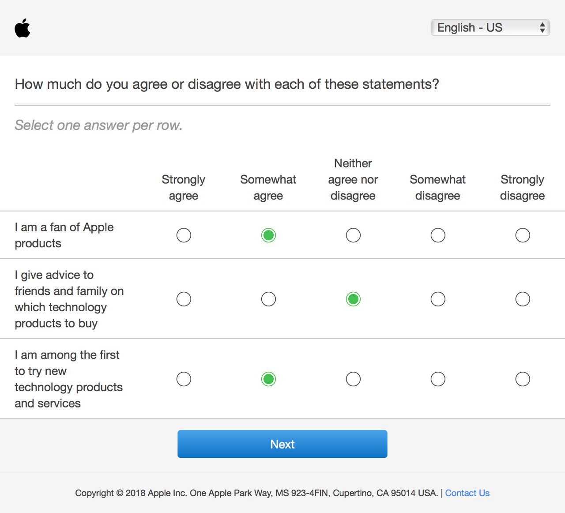Open the Contact Us link
The image size is (565, 513).
tap(467, 493)
